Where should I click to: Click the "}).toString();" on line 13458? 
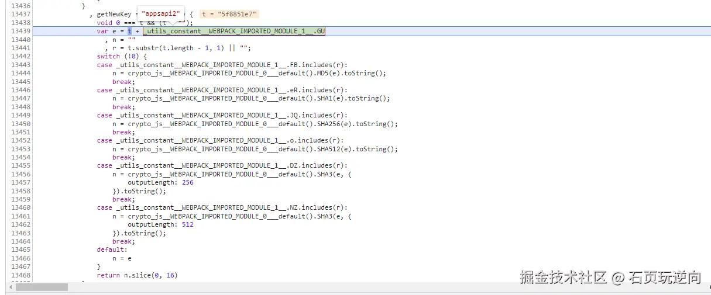(x=139, y=190)
